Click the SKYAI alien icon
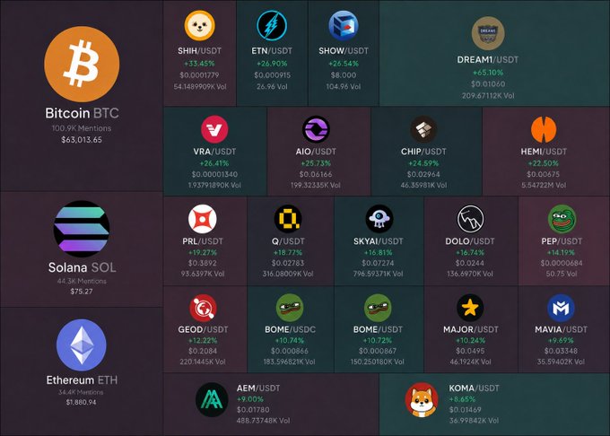Image resolution: width=610 pixels, height=436 pixels. coord(379,219)
